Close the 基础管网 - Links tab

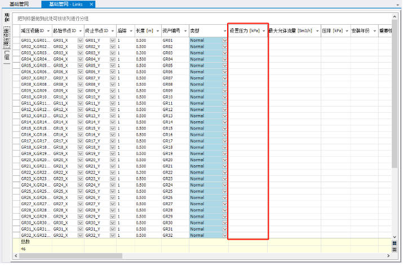[x=92, y=4]
